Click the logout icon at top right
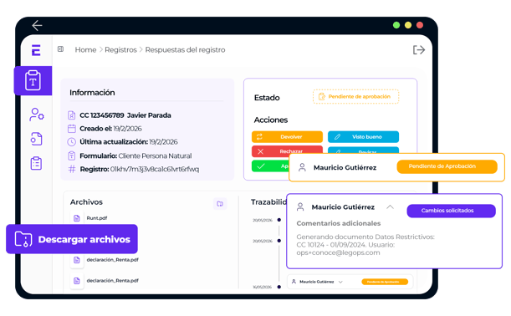This screenshot has width=511, height=316. click(x=419, y=50)
